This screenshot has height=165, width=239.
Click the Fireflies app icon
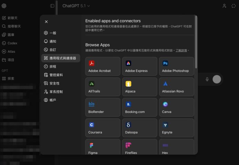coord(128,145)
